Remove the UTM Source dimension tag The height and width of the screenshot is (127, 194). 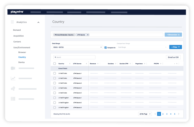(88, 35)
